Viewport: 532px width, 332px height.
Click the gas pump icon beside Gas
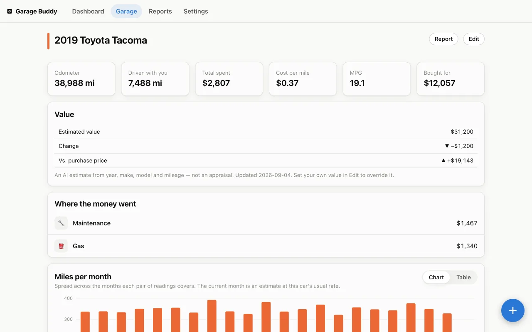[x=61, y=246]
